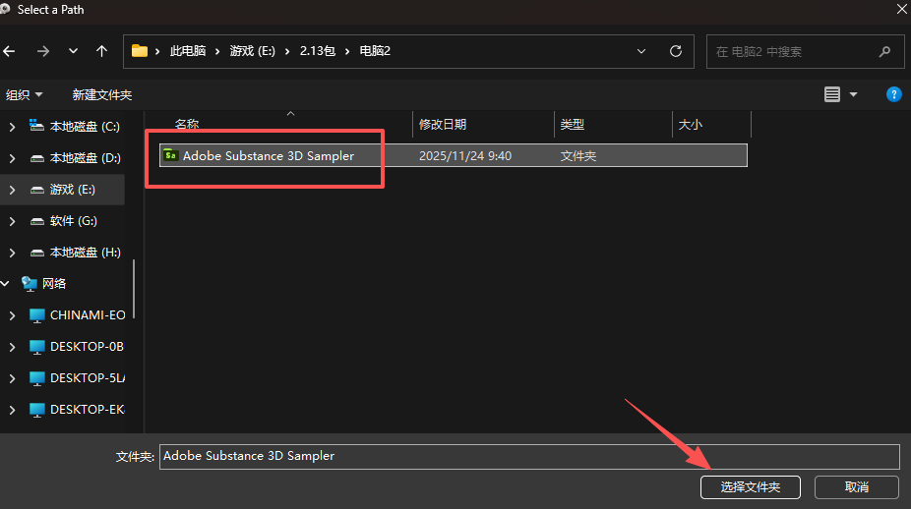The width and height of the screenshot is (911, 509).
Task: Click the date 2025/11/24 9:40 cell
Action: coord(465,155)
